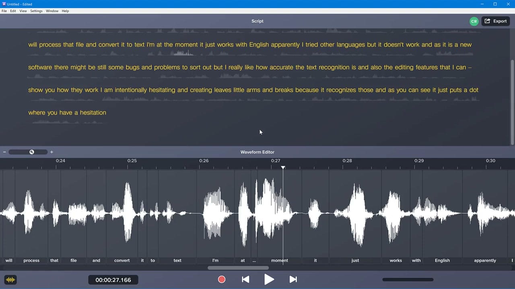Screen dimensions: 515x289
Task: Click the word 'English' in the word track
Action: (442, 261)
